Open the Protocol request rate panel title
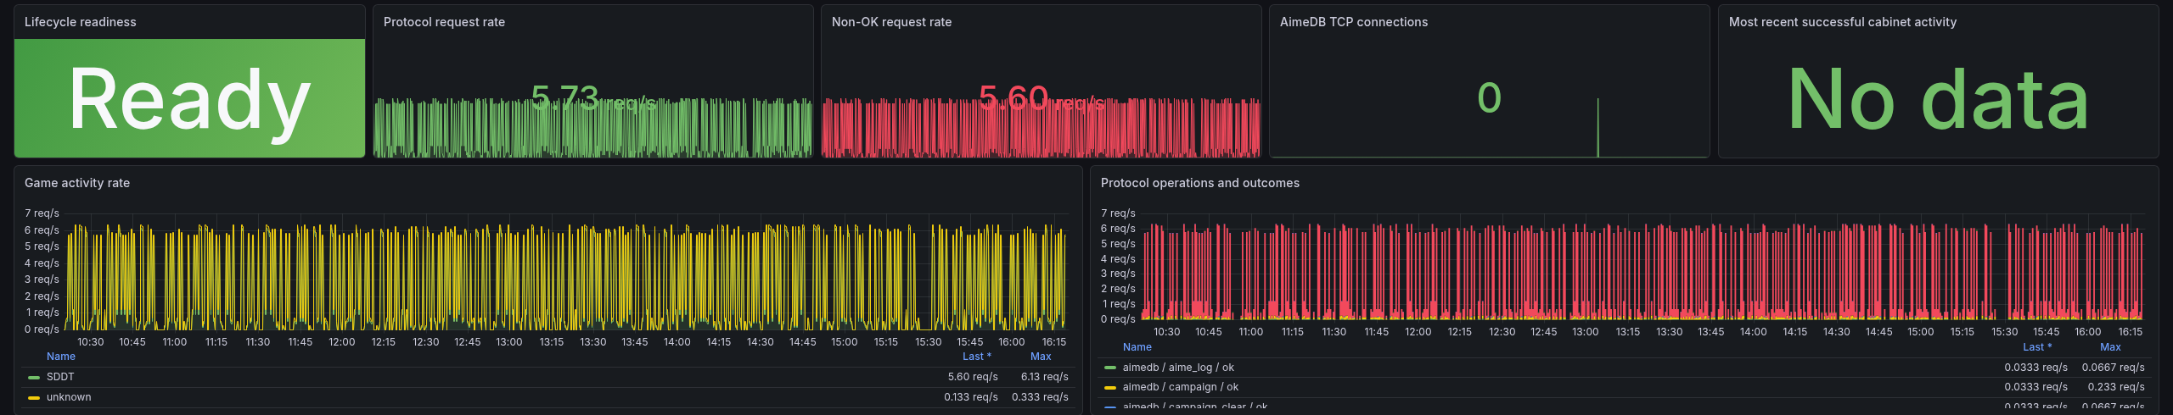 click(x=444, y=22)
